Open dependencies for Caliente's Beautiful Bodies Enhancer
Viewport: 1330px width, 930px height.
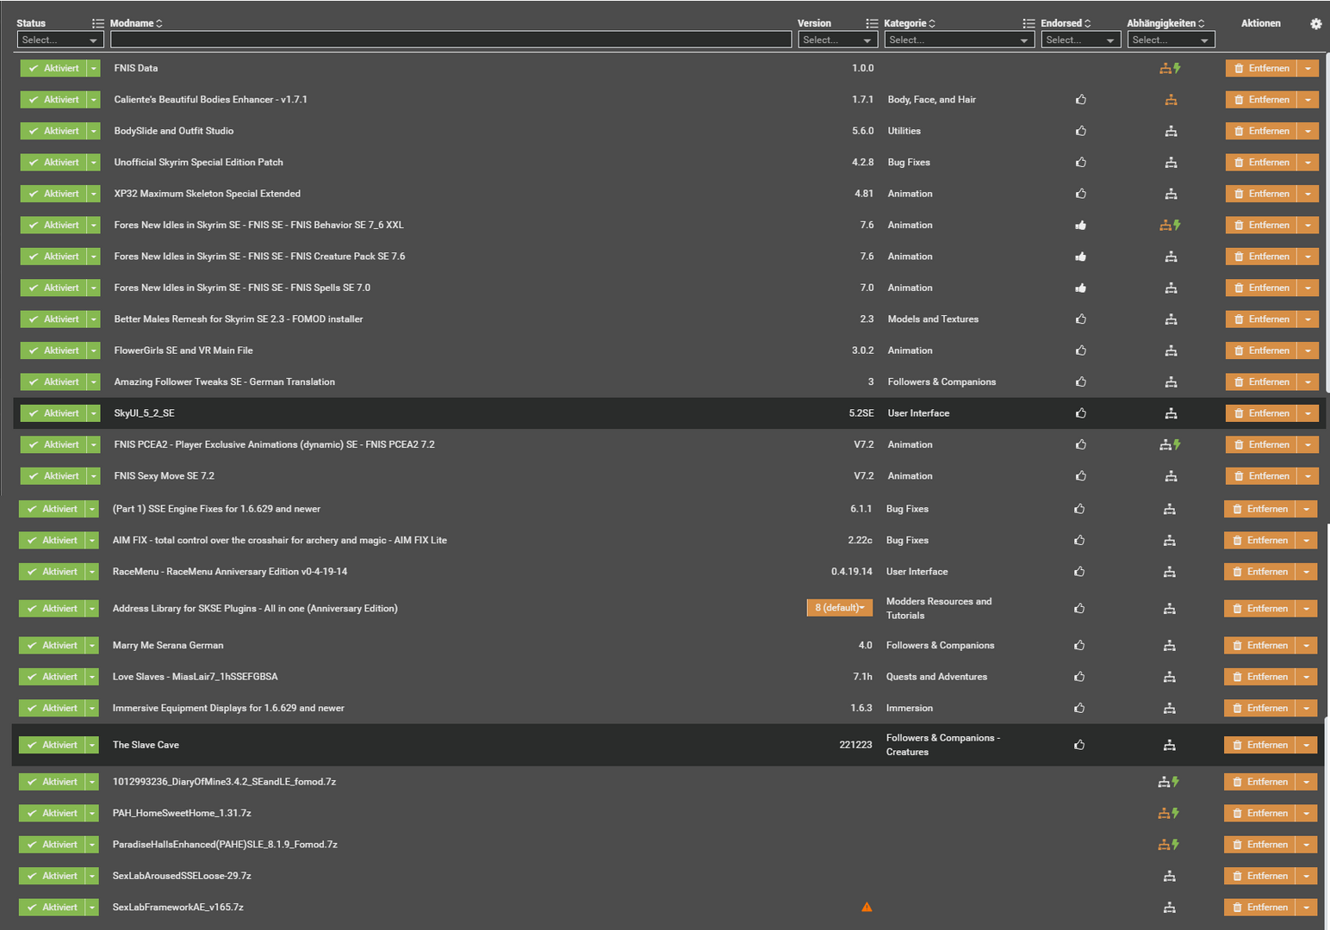[1171, 100]
